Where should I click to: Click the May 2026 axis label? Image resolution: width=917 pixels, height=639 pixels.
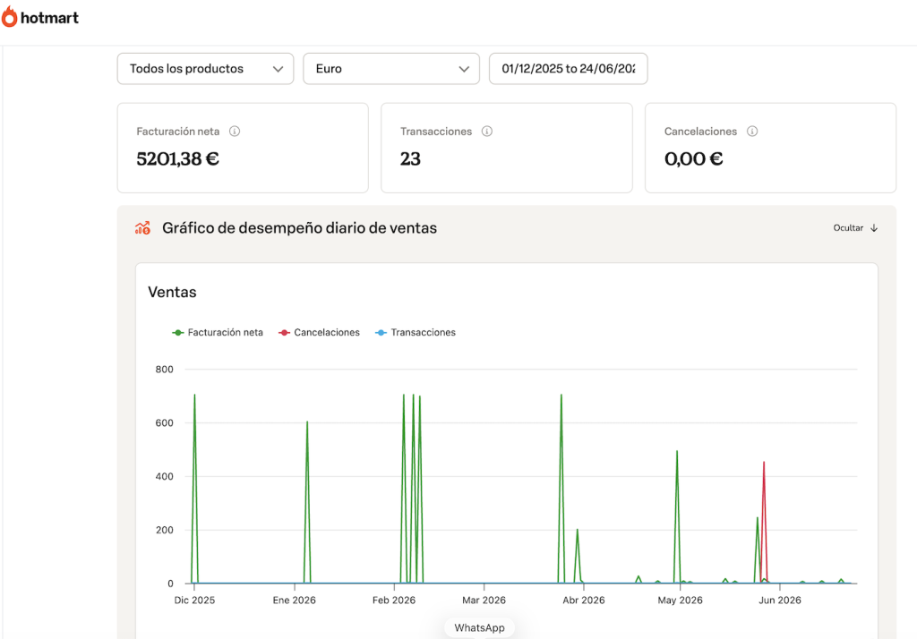[681, 600]
